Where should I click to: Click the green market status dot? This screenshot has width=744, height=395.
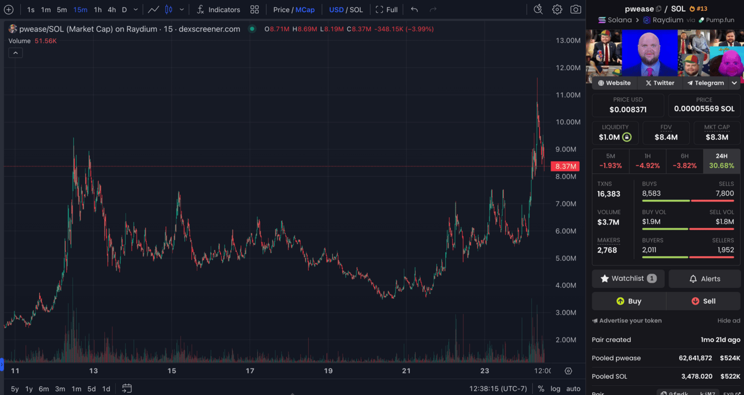click(252, 29)
